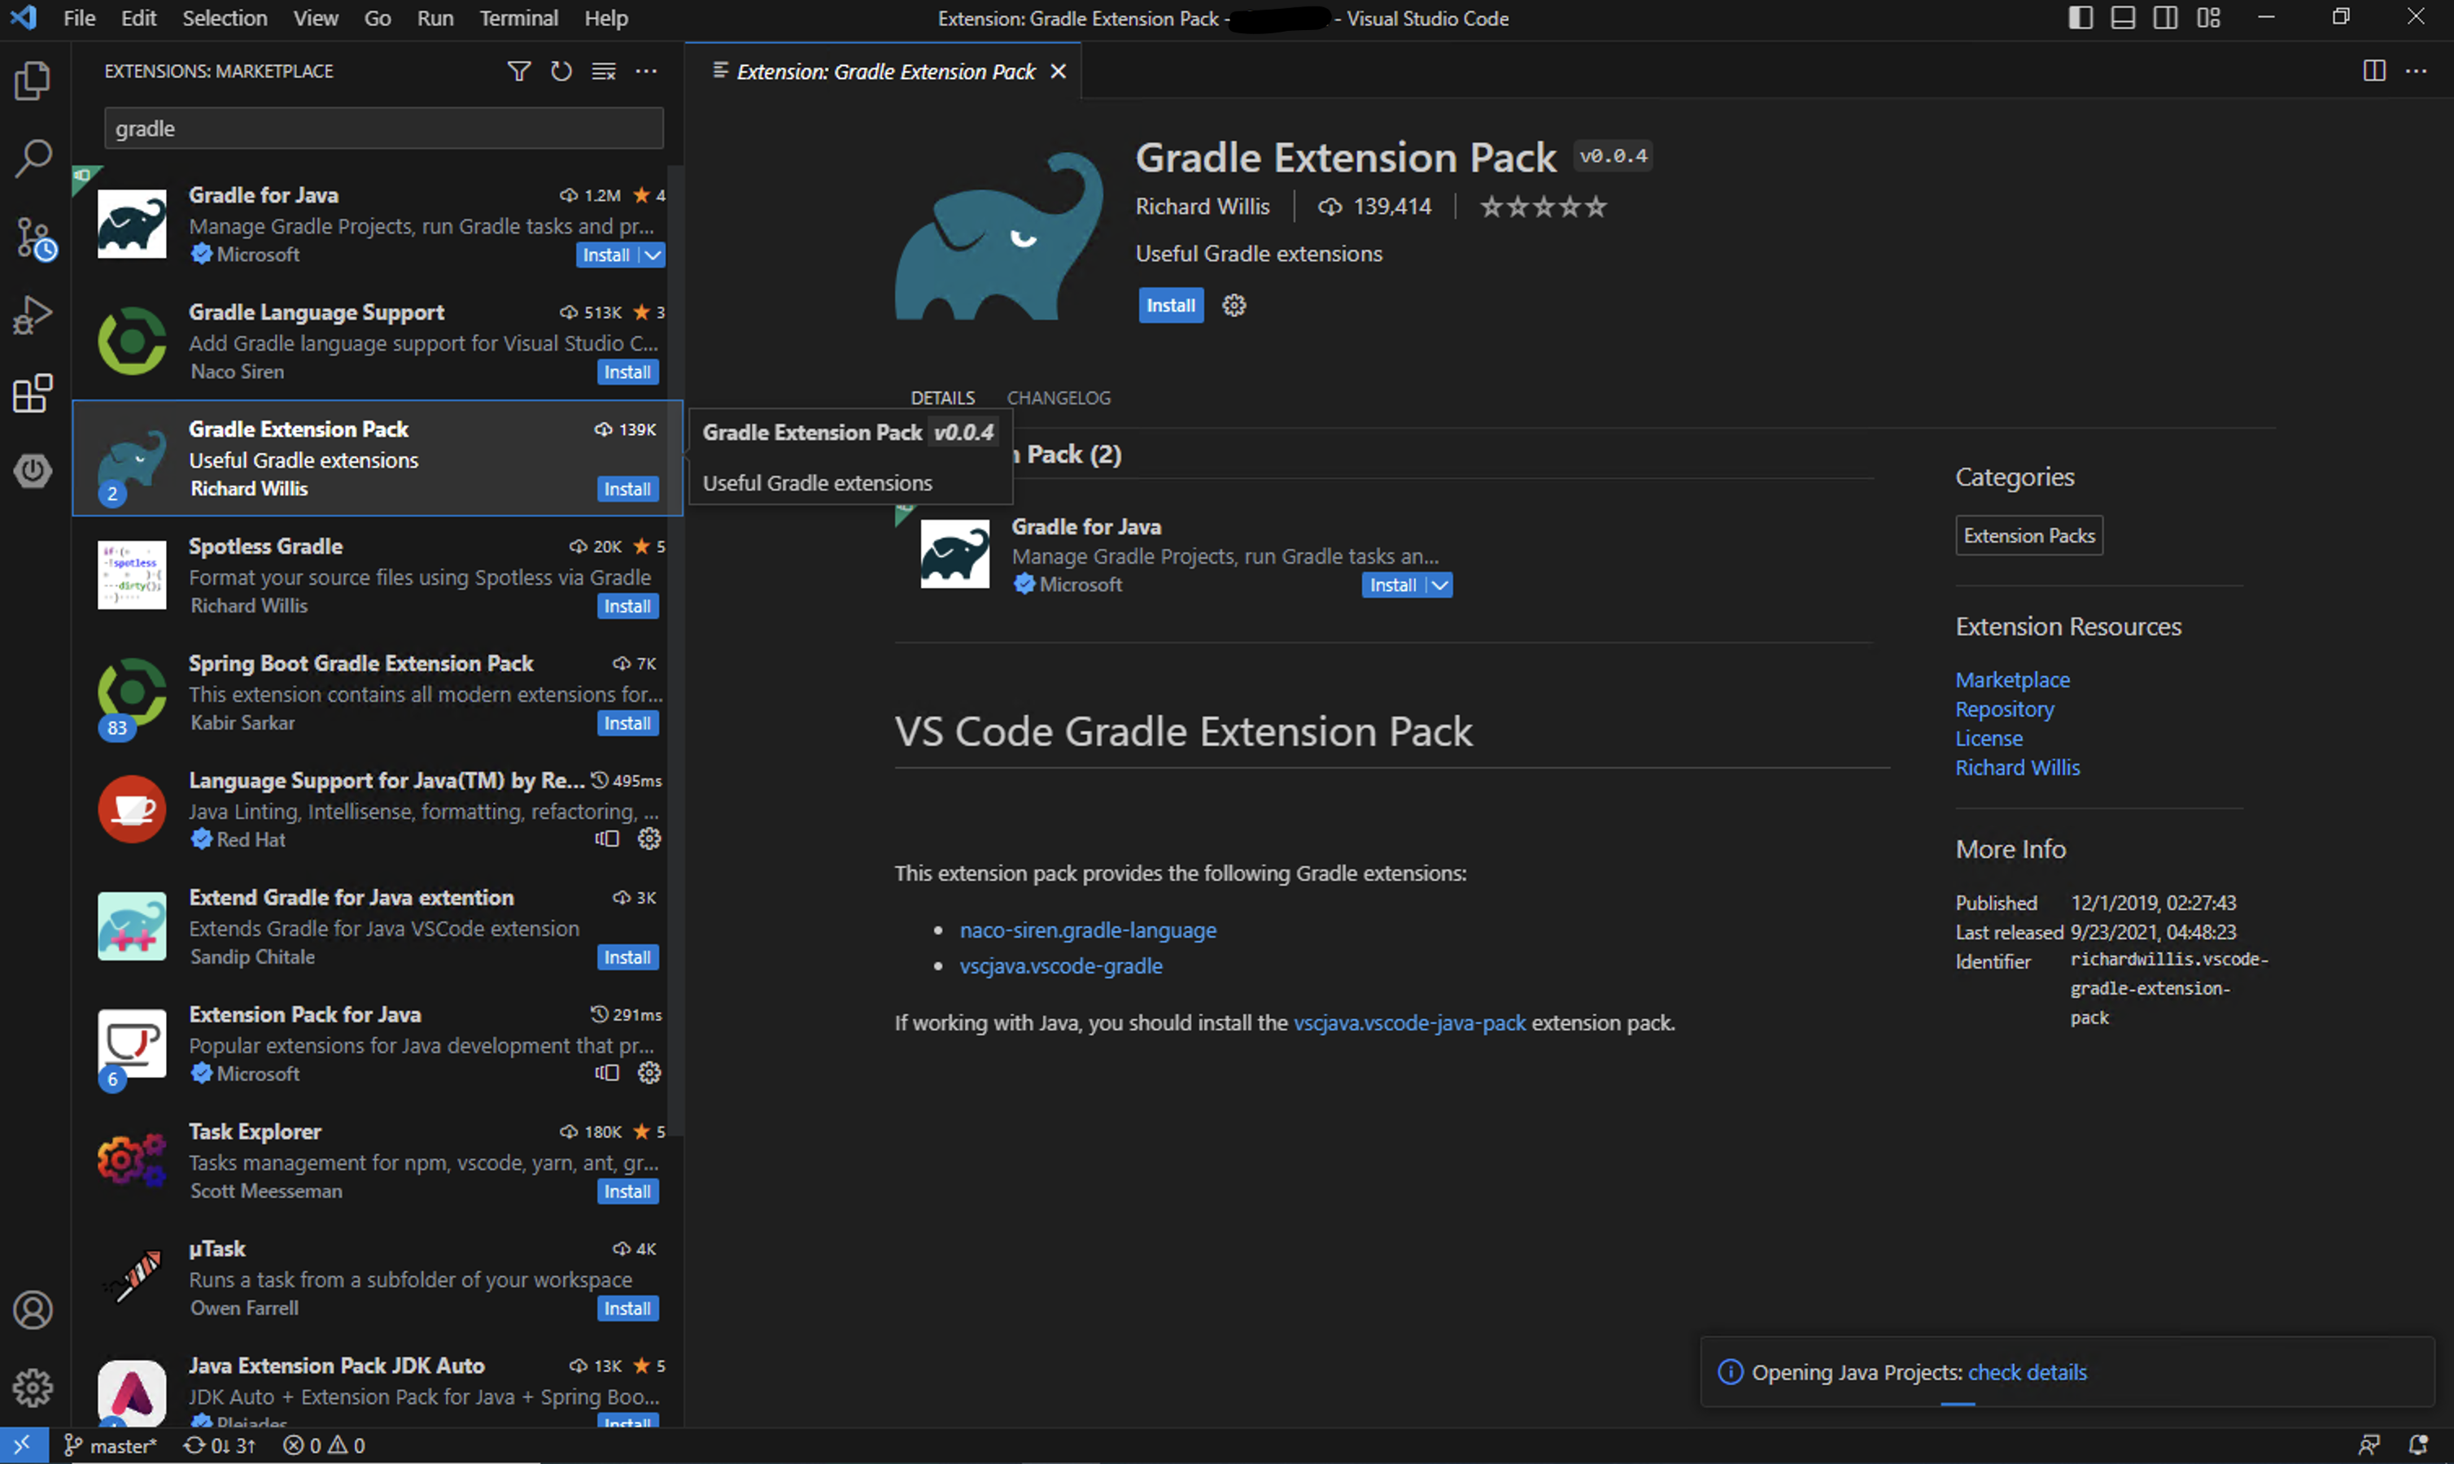
Task: Open the VS Code logo app menu
Action: (x=23, y=18)
